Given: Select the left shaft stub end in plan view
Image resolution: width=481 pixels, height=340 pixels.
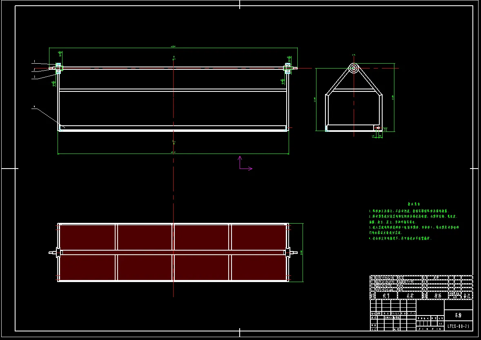Looking at the screenshot, I should point(52,253).
